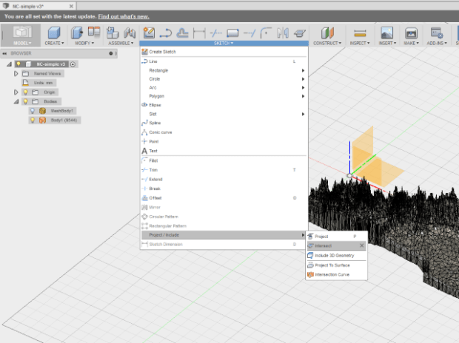
Task: Collapse the Bodies folder
Action: pyautogui.click(x=16, y=101)
